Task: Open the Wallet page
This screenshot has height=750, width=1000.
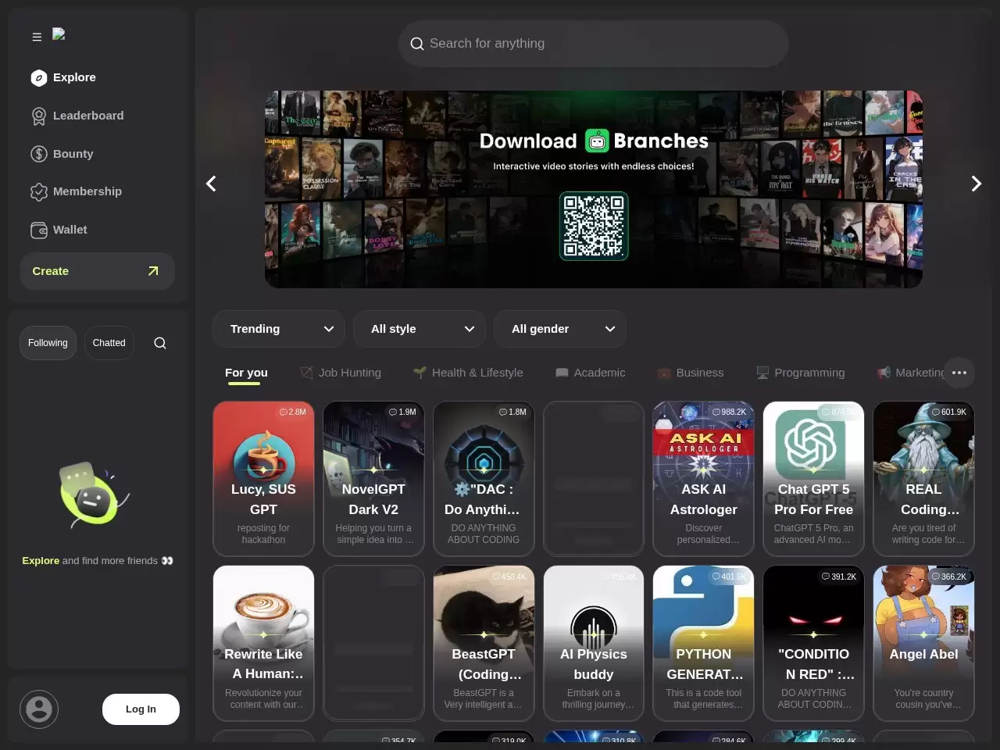Action: pyautogui.click(x=59, y=230)
